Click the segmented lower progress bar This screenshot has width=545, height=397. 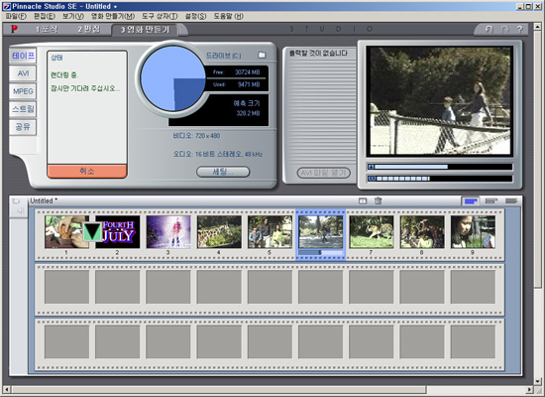pos(440,179)
